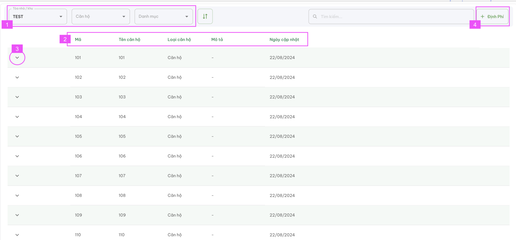Click the Mô tả column header
The width and height of the screenshot is (516, 240).
tap(217, 39)
